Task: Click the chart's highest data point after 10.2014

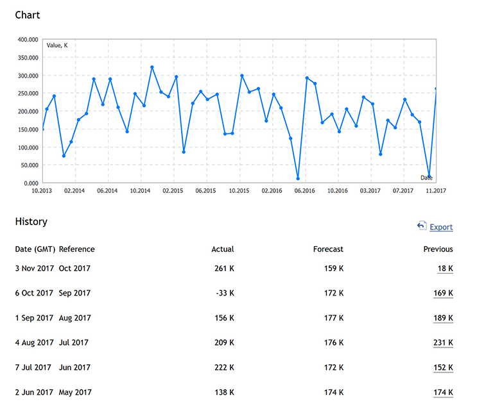Action: point(152,67)
